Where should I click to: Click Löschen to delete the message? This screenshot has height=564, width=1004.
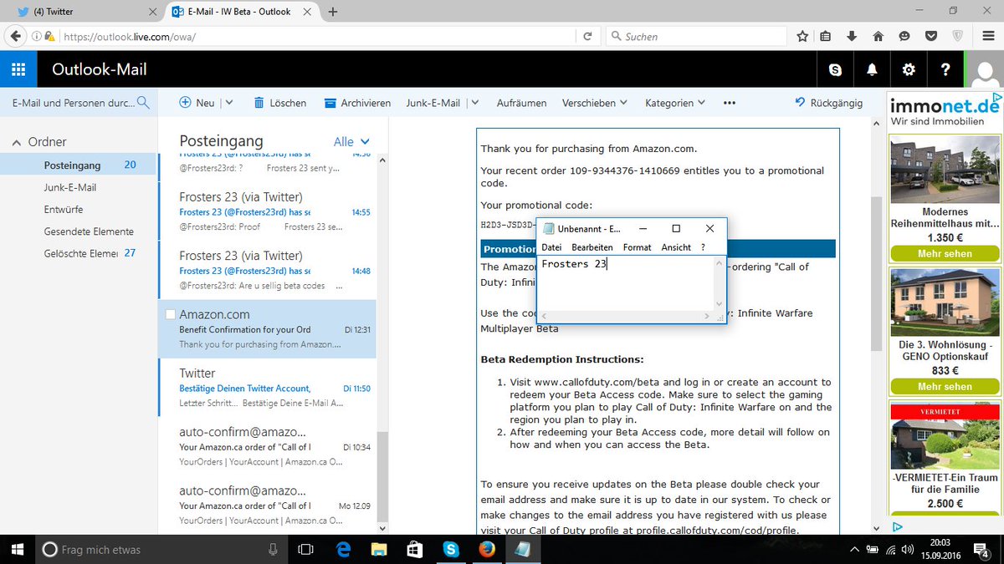(x=279, y=103)
